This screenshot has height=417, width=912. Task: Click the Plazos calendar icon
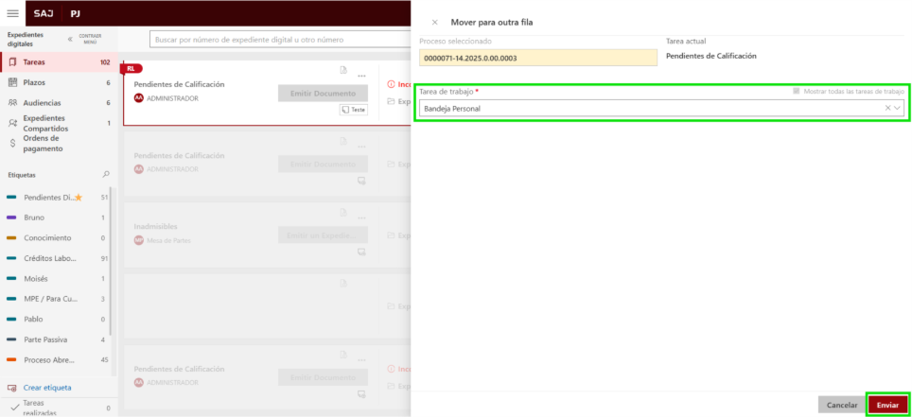coord(12,82)
